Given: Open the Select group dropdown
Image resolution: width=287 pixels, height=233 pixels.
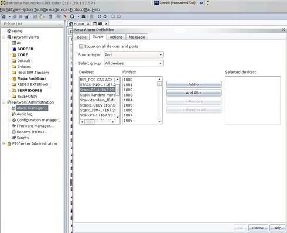Looking at the screenshot, I should (x=134, y=63).
